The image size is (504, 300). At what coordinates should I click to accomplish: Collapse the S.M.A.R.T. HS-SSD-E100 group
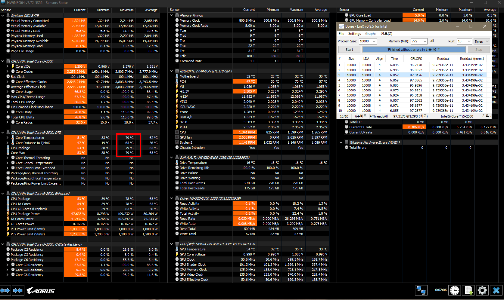click(x=172, y=158)
